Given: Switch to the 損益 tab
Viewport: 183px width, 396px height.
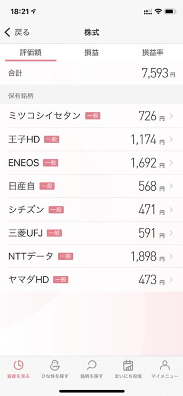Looking at the screenshot, I should (x=91, y=53).
